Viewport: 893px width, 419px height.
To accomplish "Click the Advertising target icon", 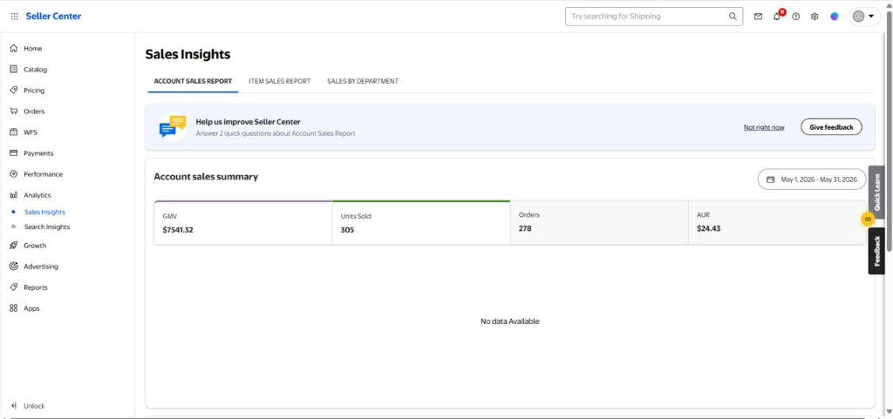I will (14, 266).
